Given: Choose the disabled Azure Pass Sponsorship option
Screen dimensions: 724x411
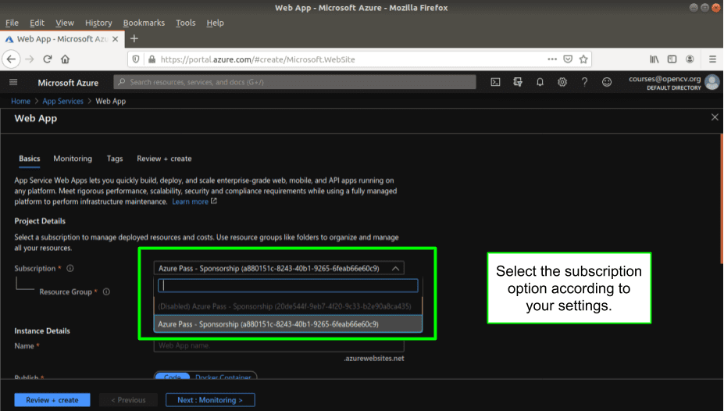Looking at the screenshot, I should coord(288,306).
